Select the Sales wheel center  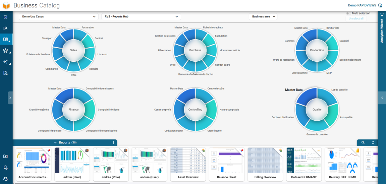coord(73,50)
